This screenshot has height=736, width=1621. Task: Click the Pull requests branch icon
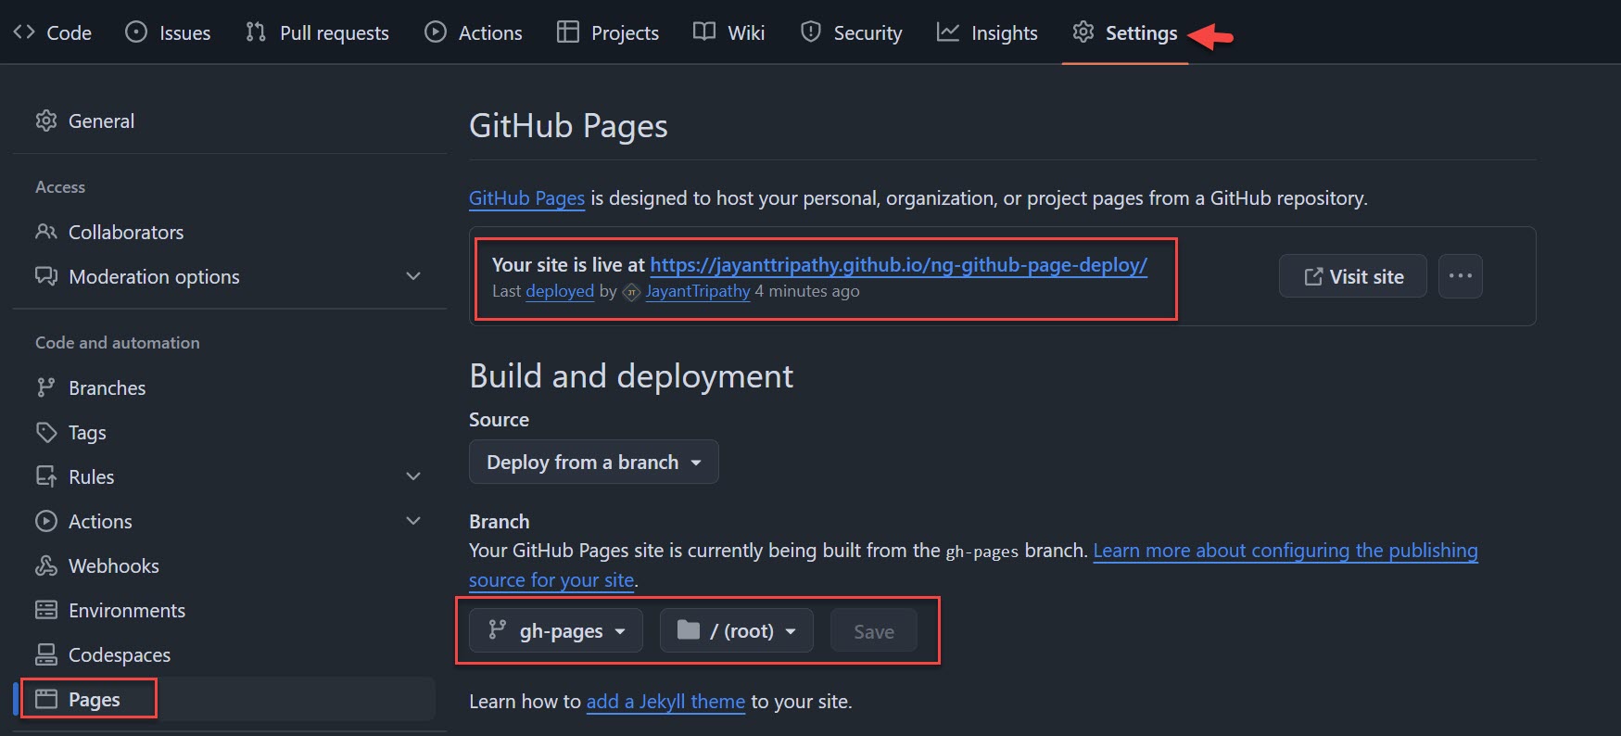tap(256, 32)
